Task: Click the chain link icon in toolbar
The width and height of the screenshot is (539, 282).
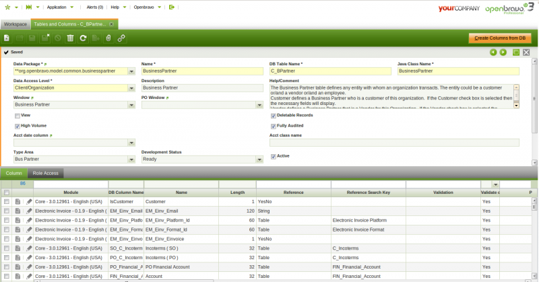Action: click(x=121, y=38)
